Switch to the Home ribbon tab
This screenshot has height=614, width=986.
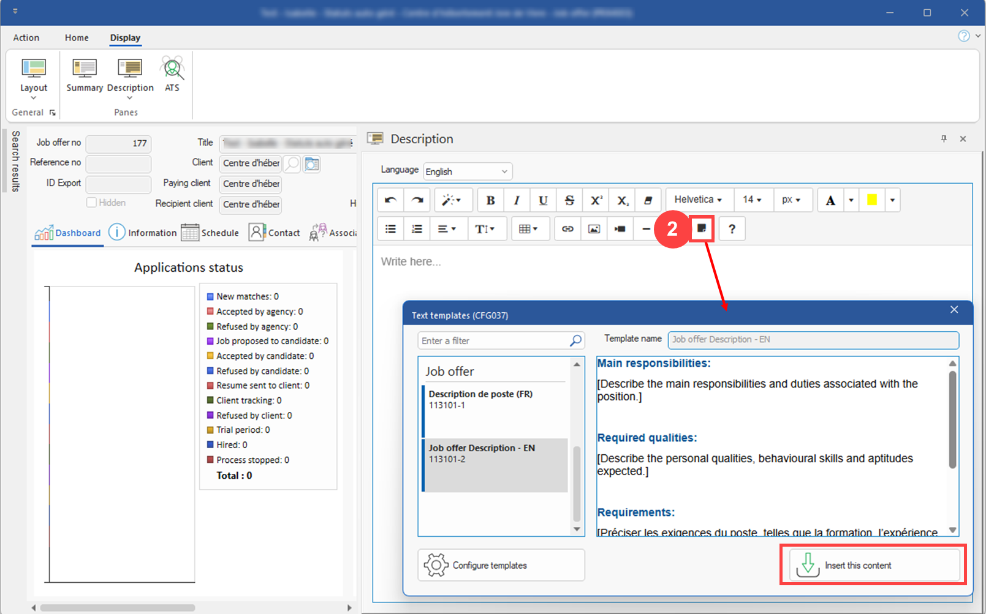tap(77, 38)
